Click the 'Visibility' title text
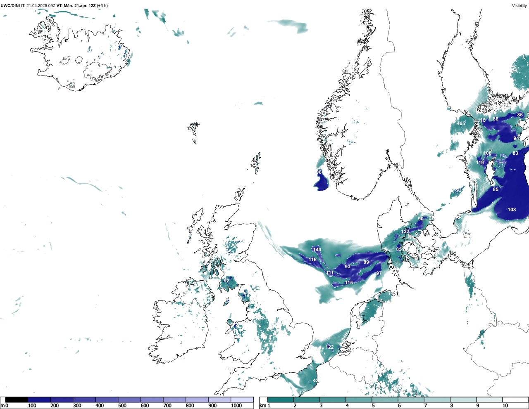529x409 pixels. pyautogui.click(x=519, y=6)
